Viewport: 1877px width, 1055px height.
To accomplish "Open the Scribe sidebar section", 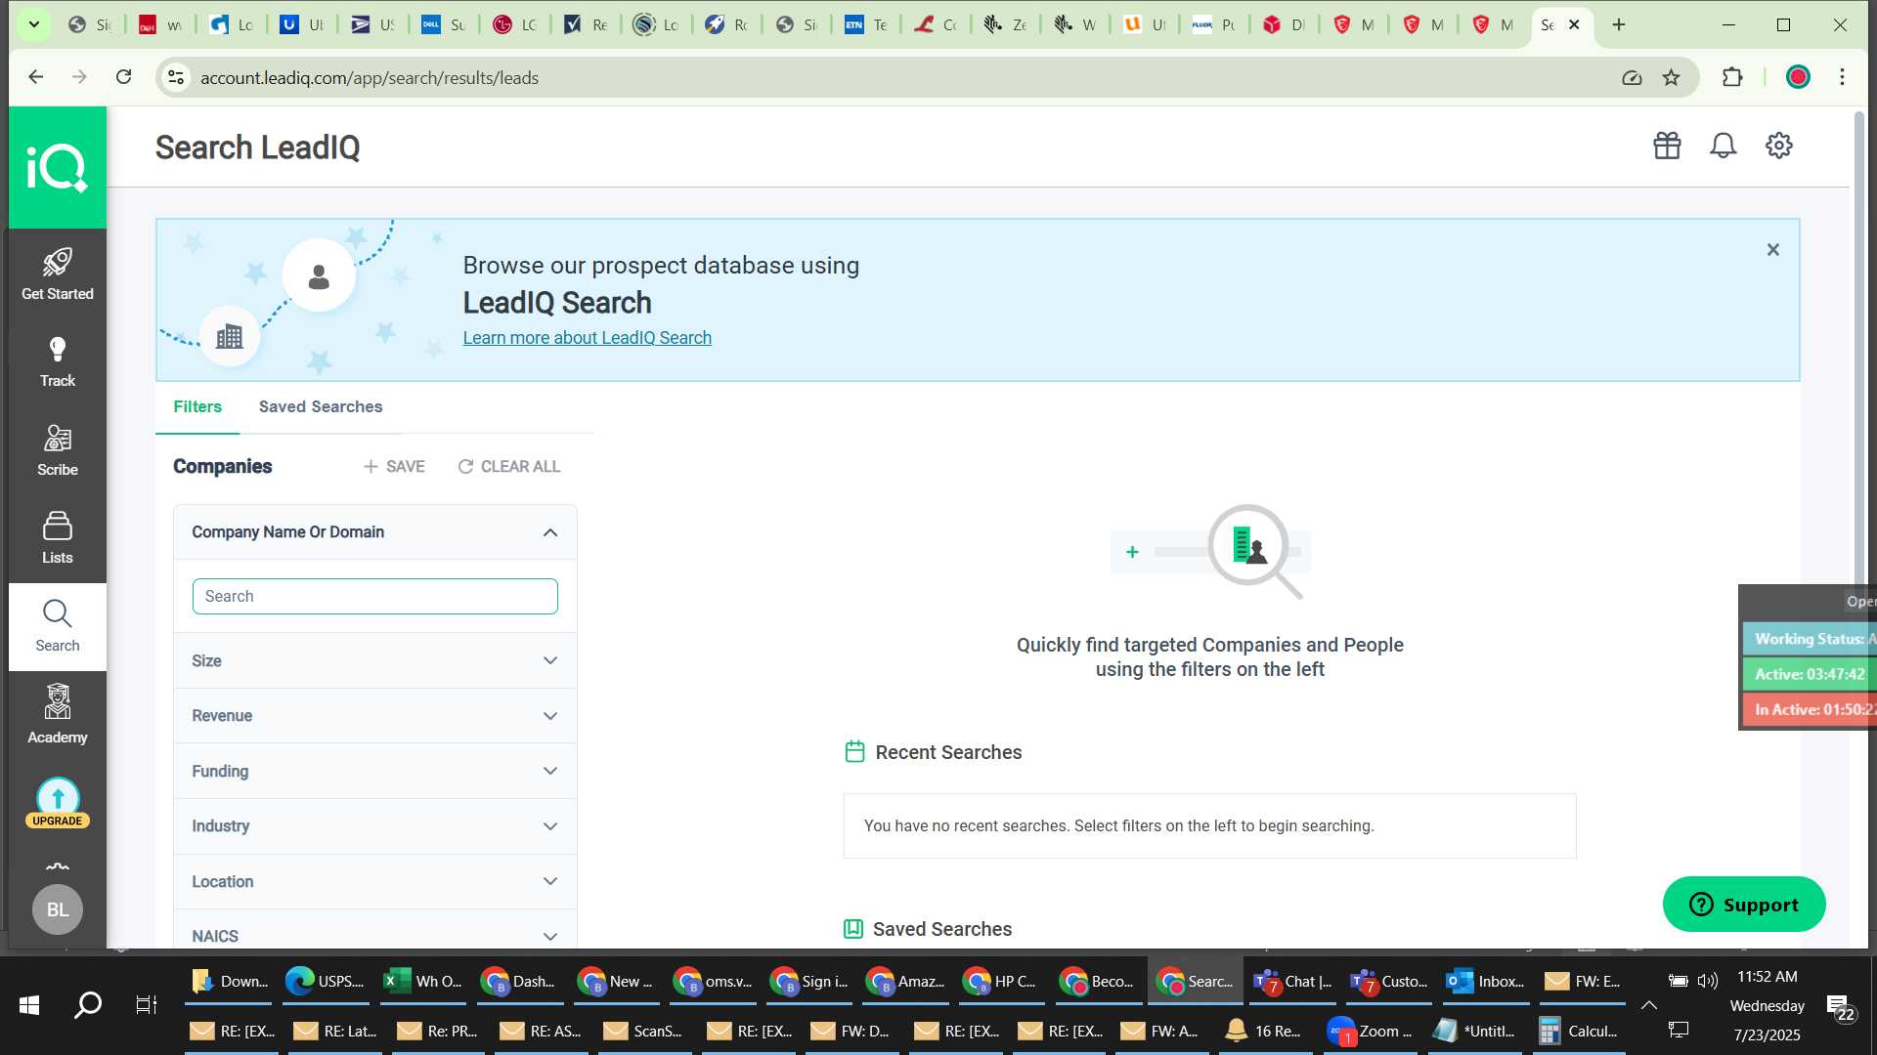I will [57, 450].
